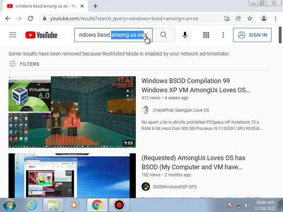Click the install app icon in address bar
The height and width of the screenshot is (212, 283).
tap(227, 18)
